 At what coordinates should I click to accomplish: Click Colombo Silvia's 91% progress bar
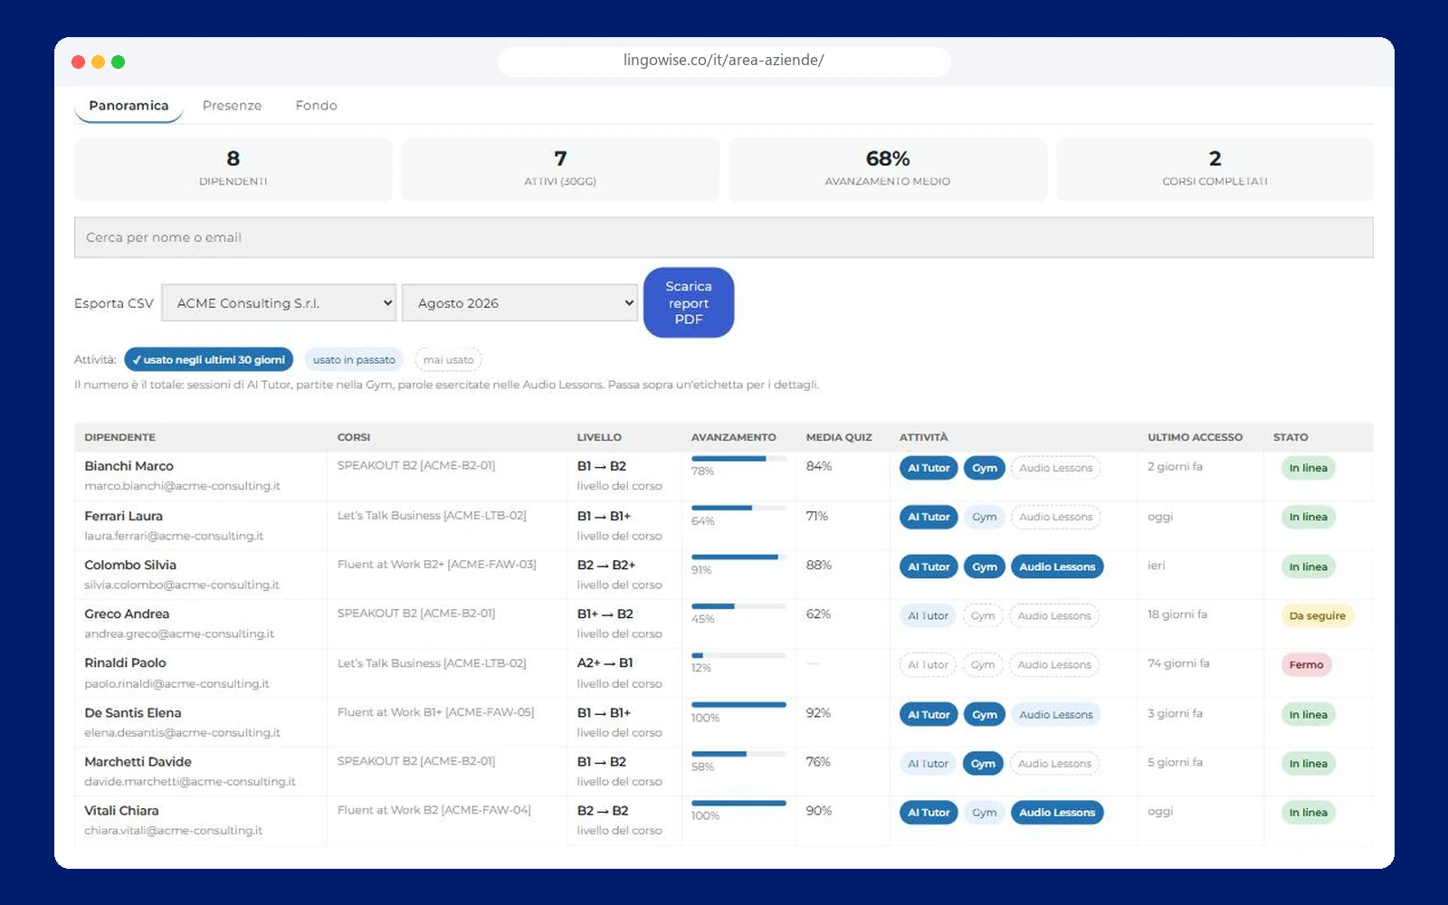738,557
